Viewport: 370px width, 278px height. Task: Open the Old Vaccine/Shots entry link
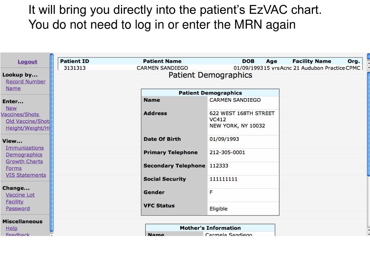coord(27,121)
